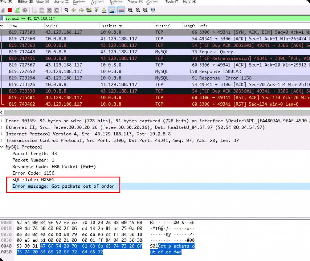Viewport: 310px width, 261px height.
Task: Select the TCP Retransmission packet row
Action: (155, 58)
